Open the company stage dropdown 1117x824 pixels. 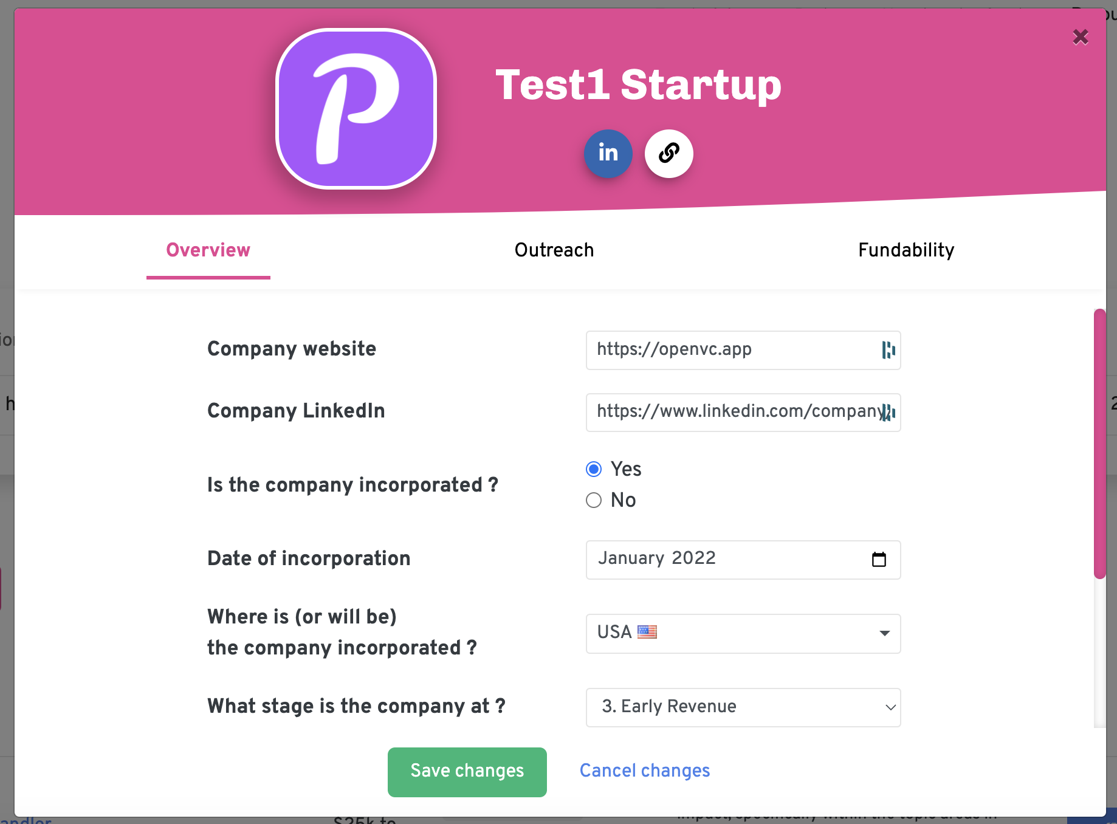click(x=743, y=707)
